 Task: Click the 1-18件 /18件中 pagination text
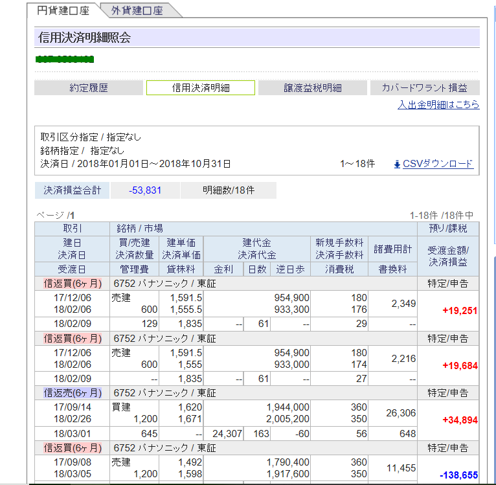[442, 215]
